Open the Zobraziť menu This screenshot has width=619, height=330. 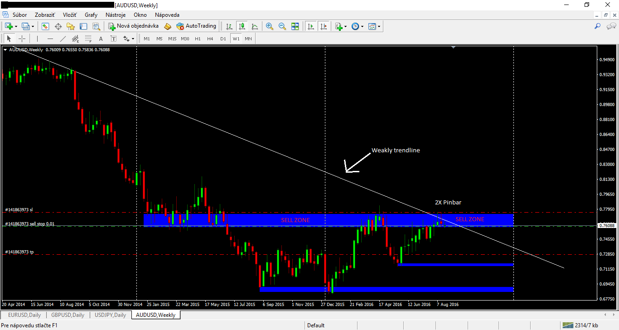45,15
